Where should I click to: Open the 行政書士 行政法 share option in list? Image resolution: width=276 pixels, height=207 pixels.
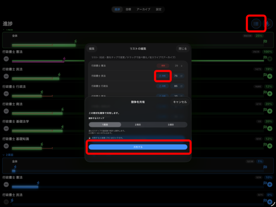(163, 86)
